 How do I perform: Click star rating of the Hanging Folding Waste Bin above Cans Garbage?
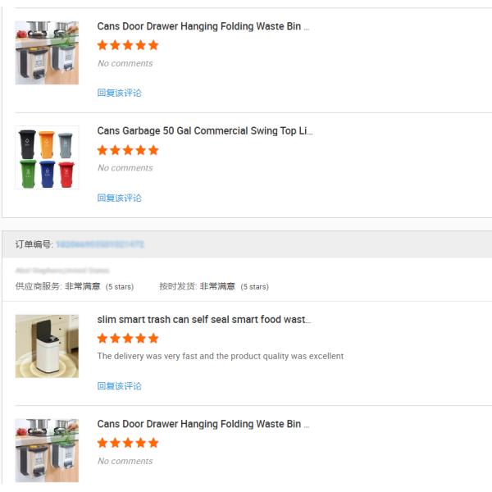(128, 45)
